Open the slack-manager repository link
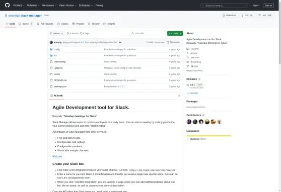Viewport: 281px width, 192px height. coord(31,16)
